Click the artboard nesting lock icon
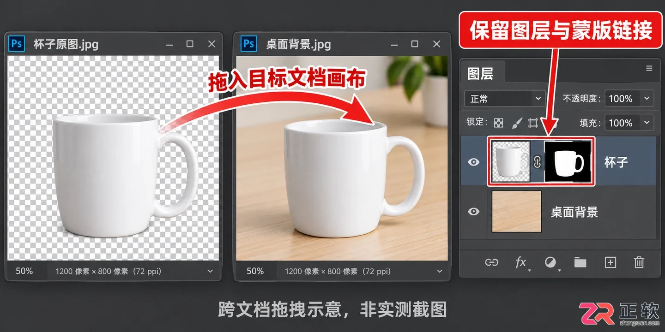Image resolution: width=665 pixels, height=332 pixels. point(533,123)
